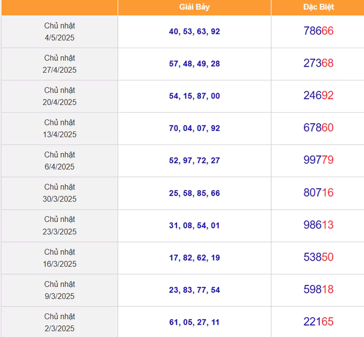
Task: Click special prize number 27368
Action: (x=318, y=63)
